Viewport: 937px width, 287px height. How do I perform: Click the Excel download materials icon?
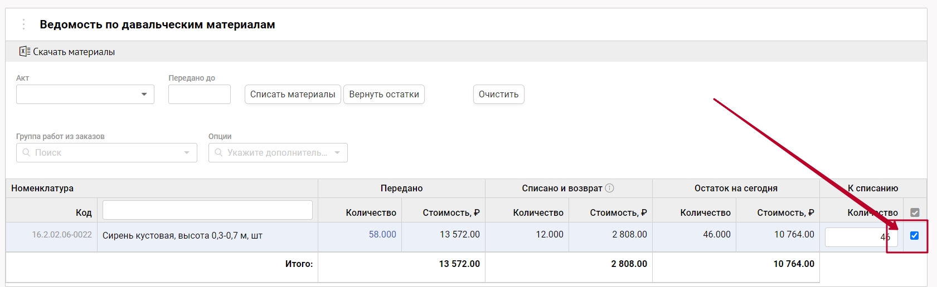click(x=25, y=52)
